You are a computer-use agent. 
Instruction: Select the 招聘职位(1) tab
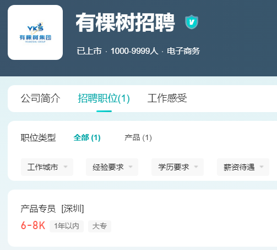click(104, 98)
